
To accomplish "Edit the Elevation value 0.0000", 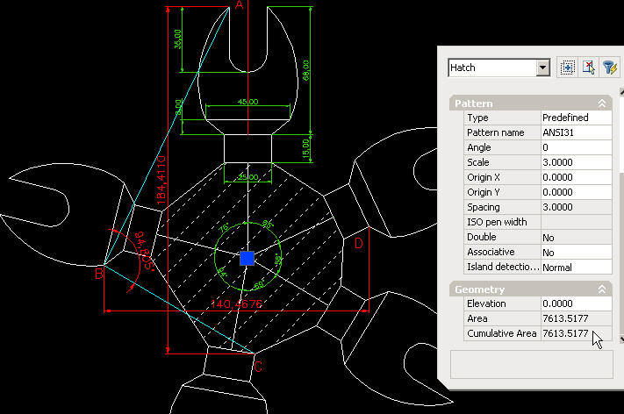I will coord(577,303).
